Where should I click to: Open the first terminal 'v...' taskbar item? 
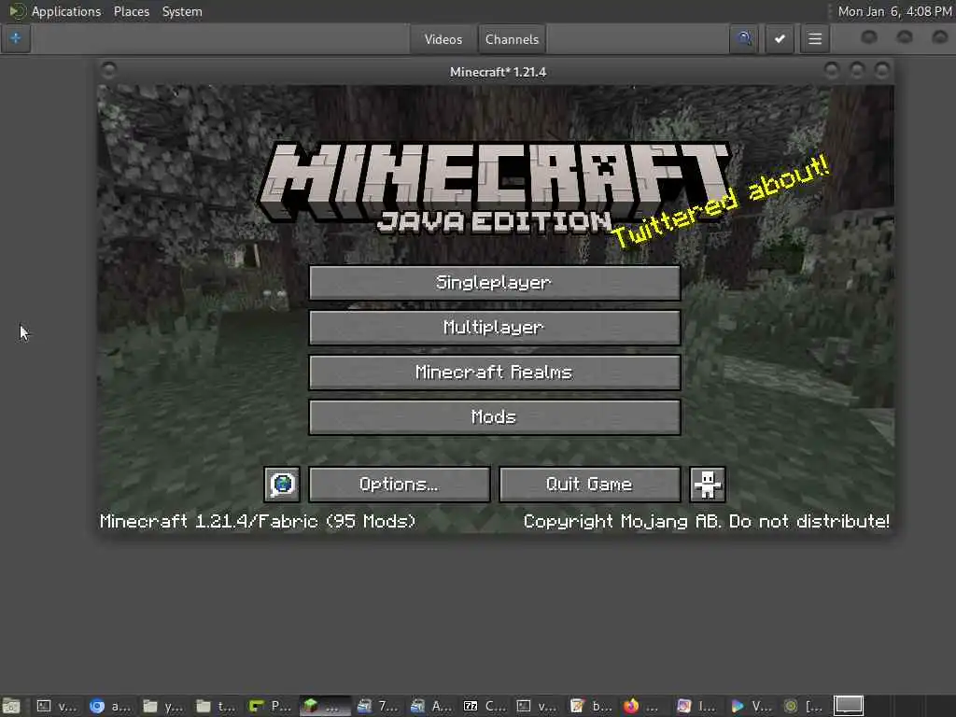[57, 706]
